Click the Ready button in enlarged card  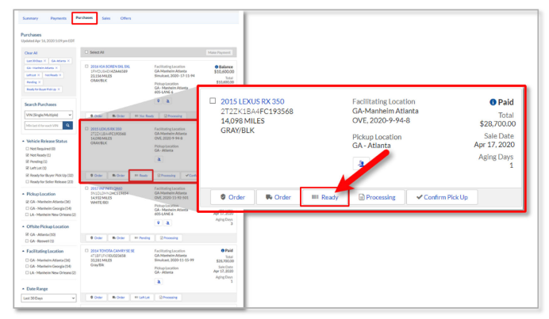pyautogui.click(x=324, y=196)
